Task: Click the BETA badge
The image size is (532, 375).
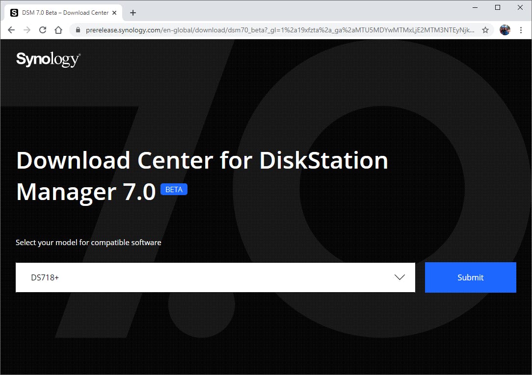Action: tap(174, 189)
